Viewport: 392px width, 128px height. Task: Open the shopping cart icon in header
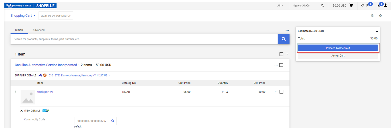351,5
